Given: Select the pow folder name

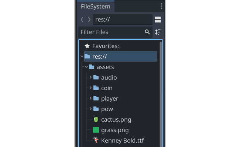Looking at the screenshot, I should (107, 109).
